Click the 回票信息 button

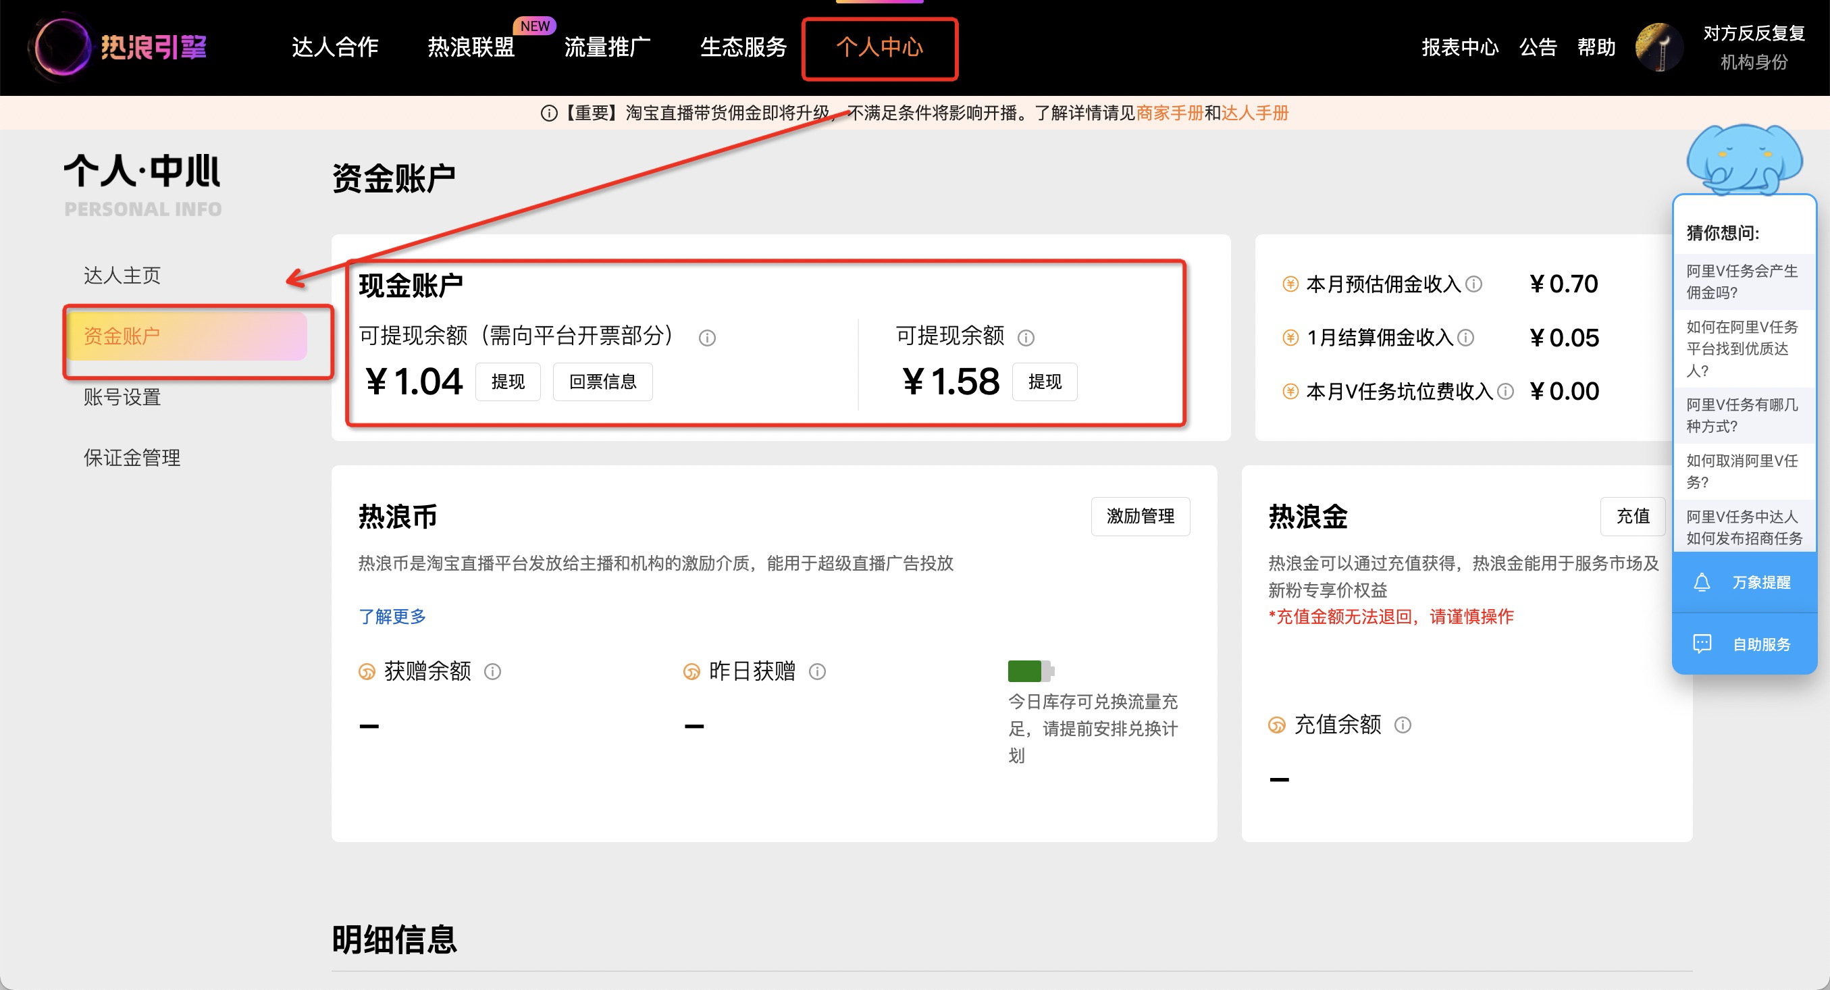point(602,382)
